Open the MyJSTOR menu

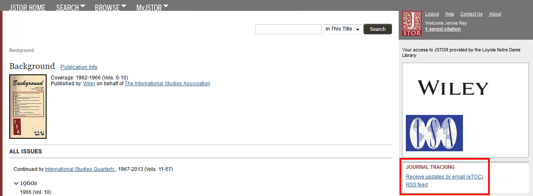coord(152,8)
